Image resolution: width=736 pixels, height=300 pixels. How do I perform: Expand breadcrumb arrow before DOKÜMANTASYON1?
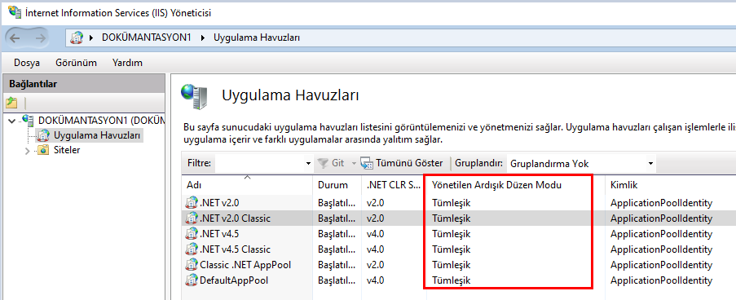pos(92,38)
